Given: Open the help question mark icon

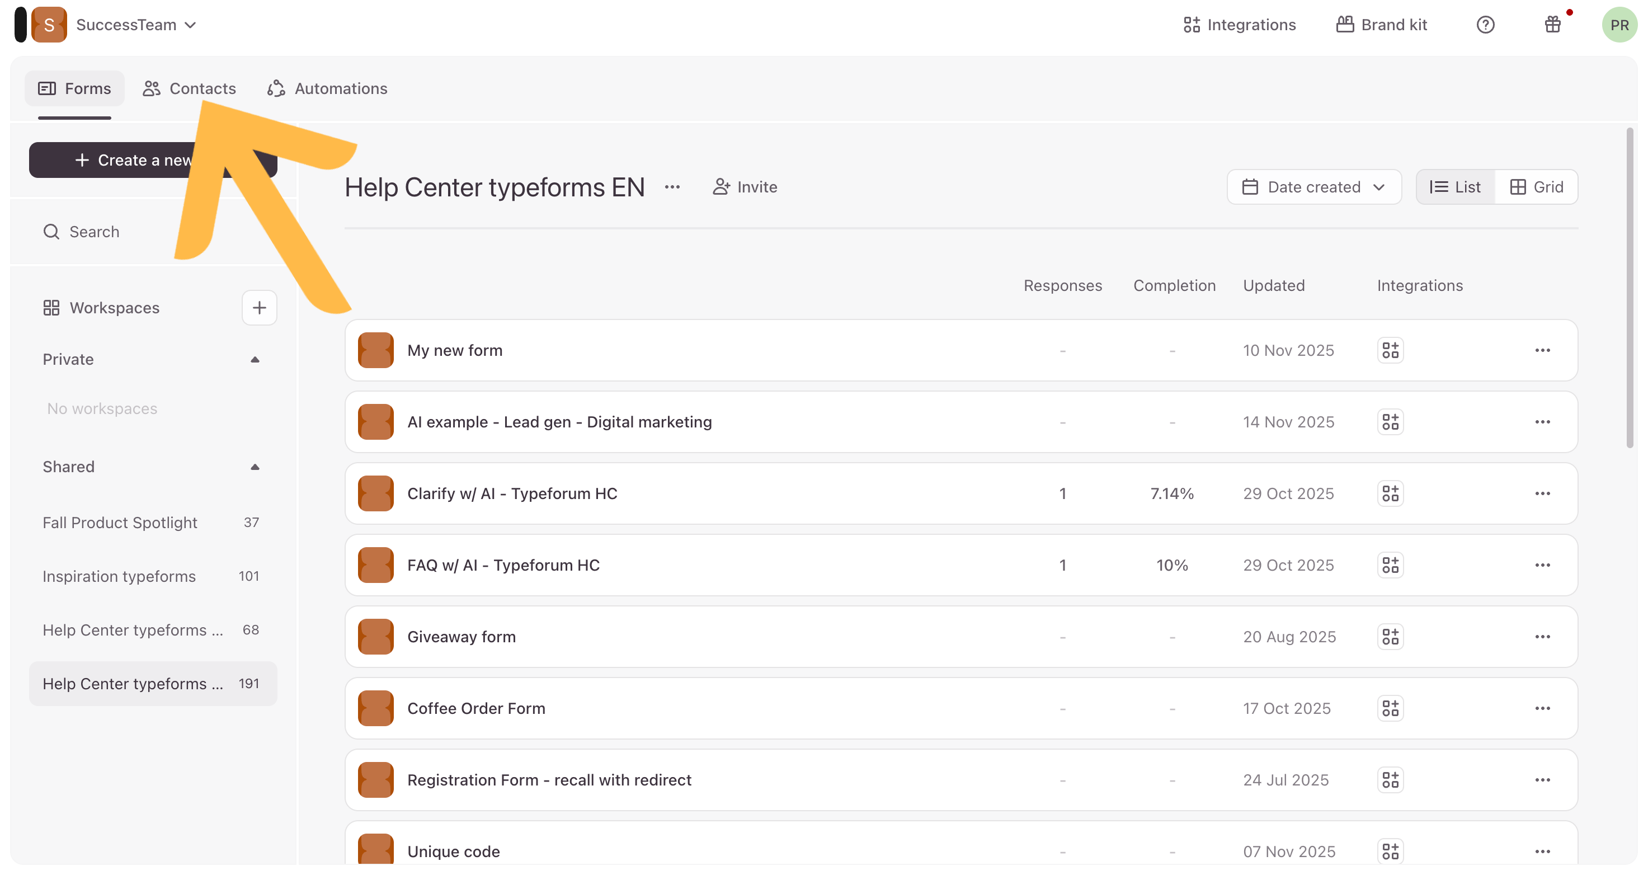Looking at the screenshot, I should [1485, 25].
